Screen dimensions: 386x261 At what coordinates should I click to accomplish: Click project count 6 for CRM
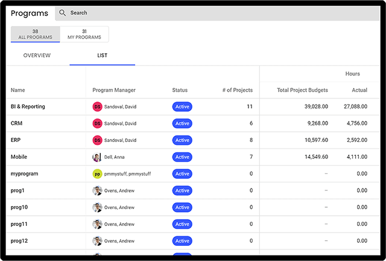tap(251, 123)
